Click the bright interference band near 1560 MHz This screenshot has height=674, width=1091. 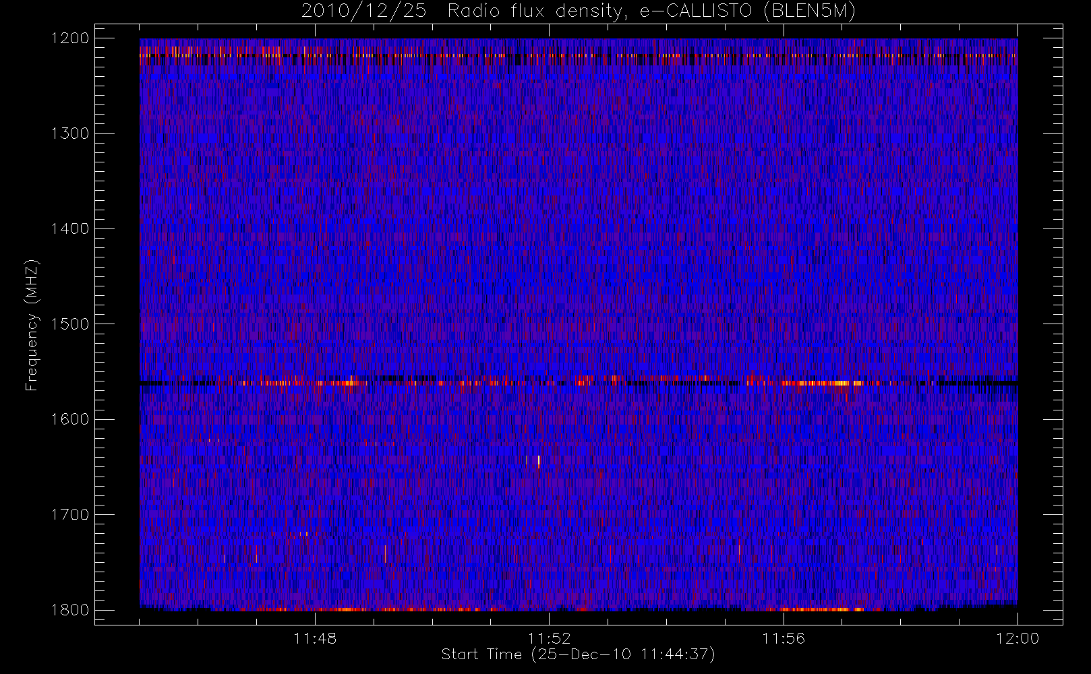pyautogui.click(x=579, y=383)
